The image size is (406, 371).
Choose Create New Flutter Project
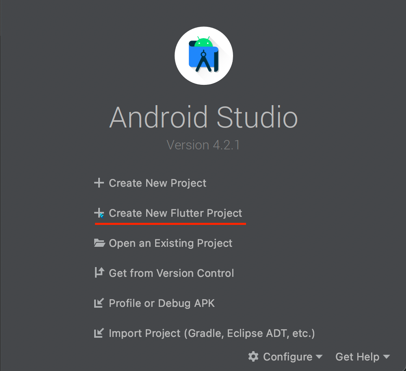(x=175, y=214)
